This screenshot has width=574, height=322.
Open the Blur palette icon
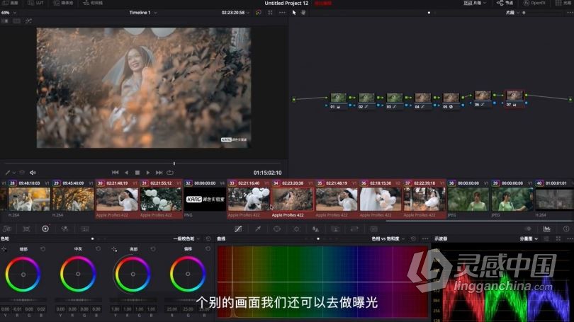pos(315,229)
